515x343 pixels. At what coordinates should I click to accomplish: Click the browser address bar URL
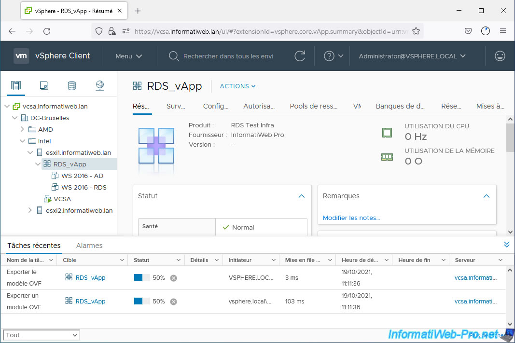[271, 31]
